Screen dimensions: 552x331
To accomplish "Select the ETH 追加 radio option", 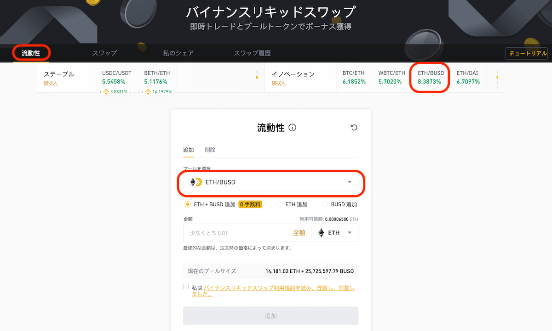I will point(279,204).
